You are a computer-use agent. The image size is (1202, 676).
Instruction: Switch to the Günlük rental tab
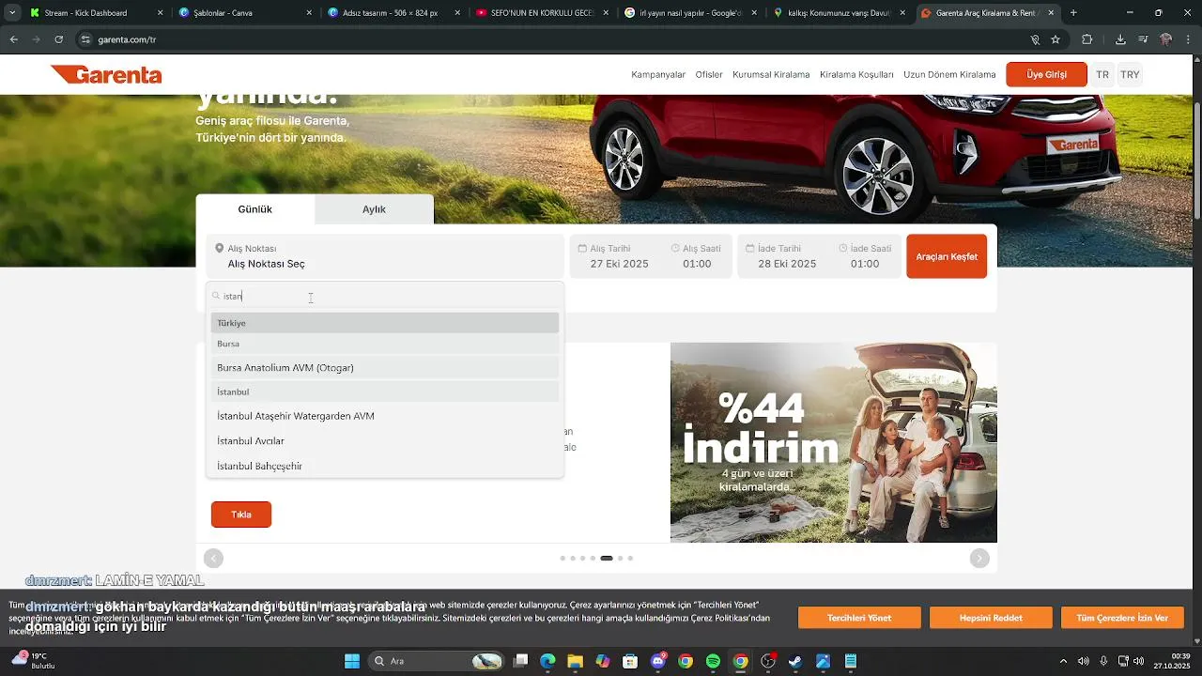(254, 209)
